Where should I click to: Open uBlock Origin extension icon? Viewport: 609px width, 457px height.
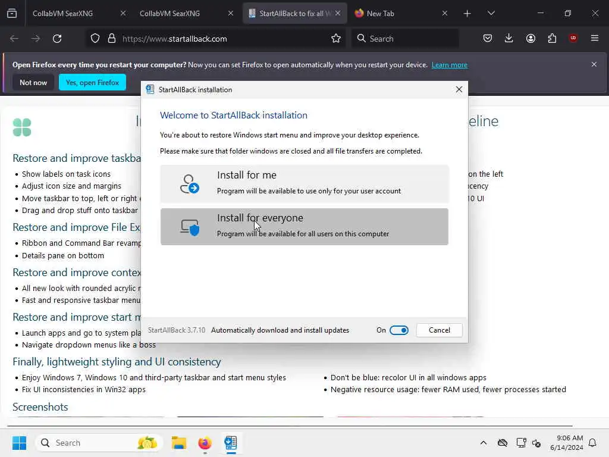[x=573, y=39]
